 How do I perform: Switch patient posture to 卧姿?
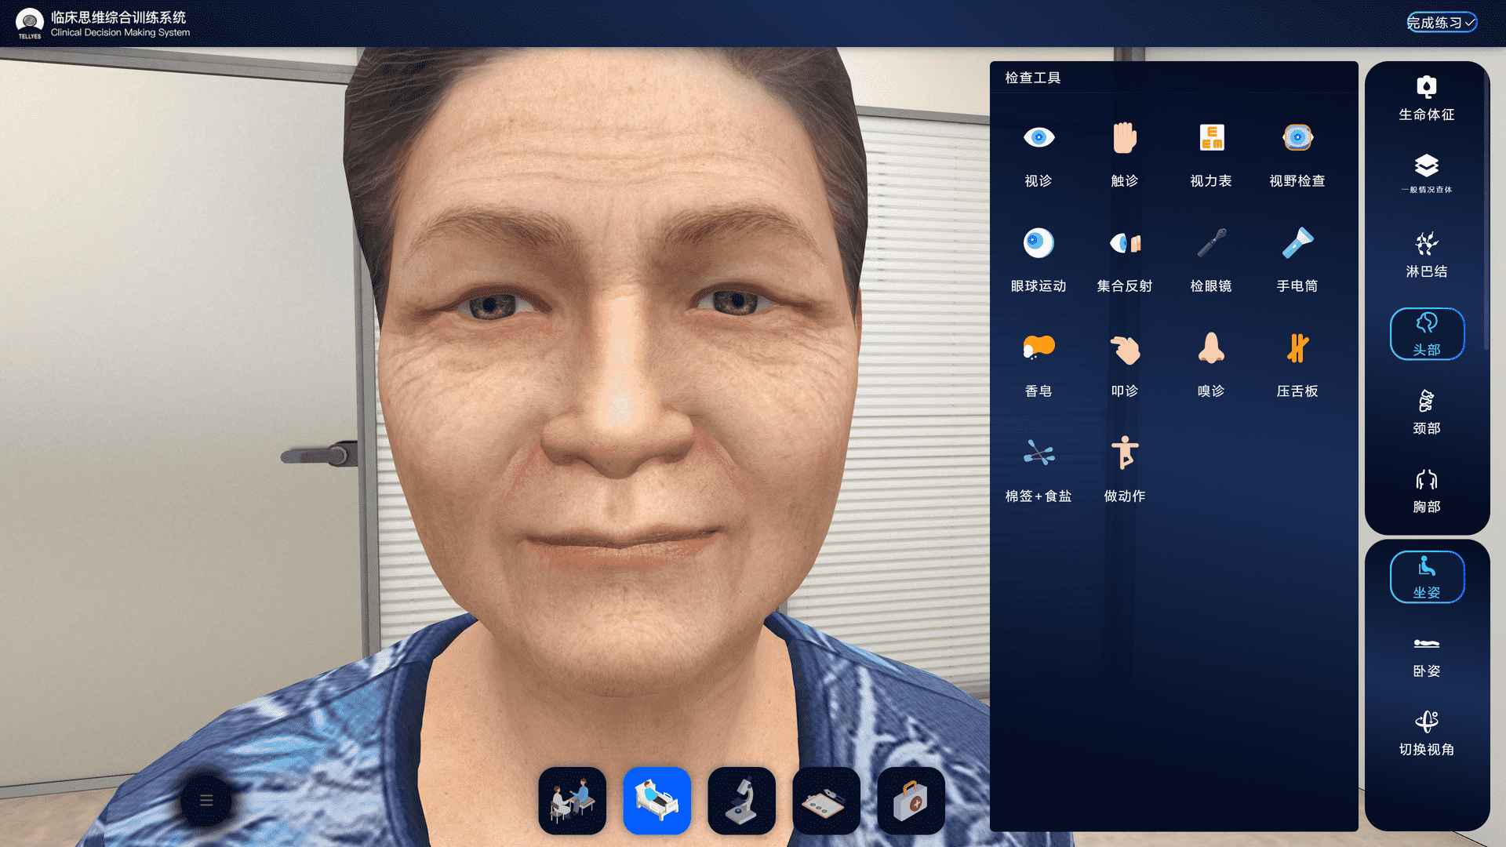point(1426,656)
